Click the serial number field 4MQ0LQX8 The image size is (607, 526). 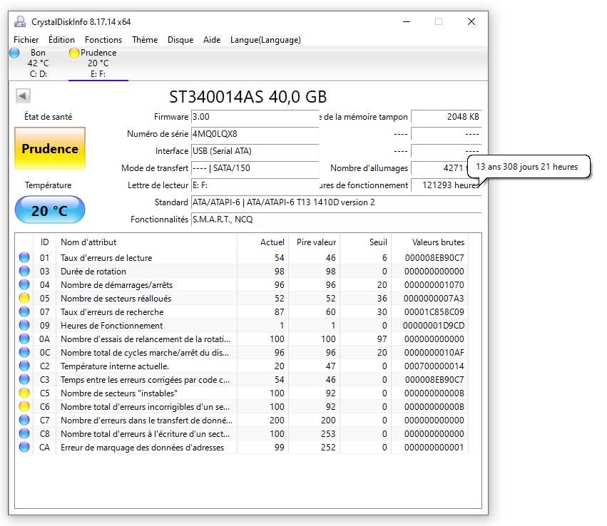[254, 134]
